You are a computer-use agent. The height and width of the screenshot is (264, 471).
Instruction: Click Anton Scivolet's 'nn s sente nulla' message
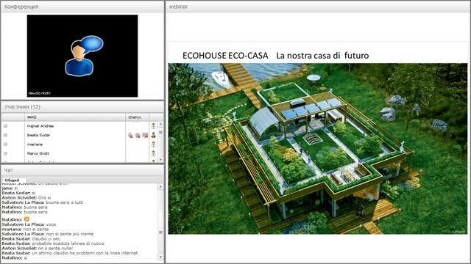(x=38, y=248)
